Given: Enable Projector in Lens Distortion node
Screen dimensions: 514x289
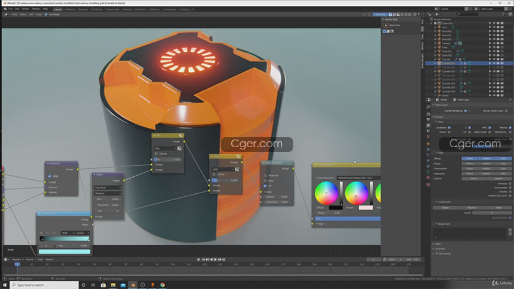Looking at the screenshot, I should (265, 176).
